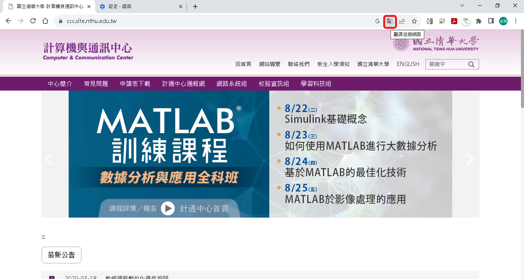Reload the current page

coord(33,21)
